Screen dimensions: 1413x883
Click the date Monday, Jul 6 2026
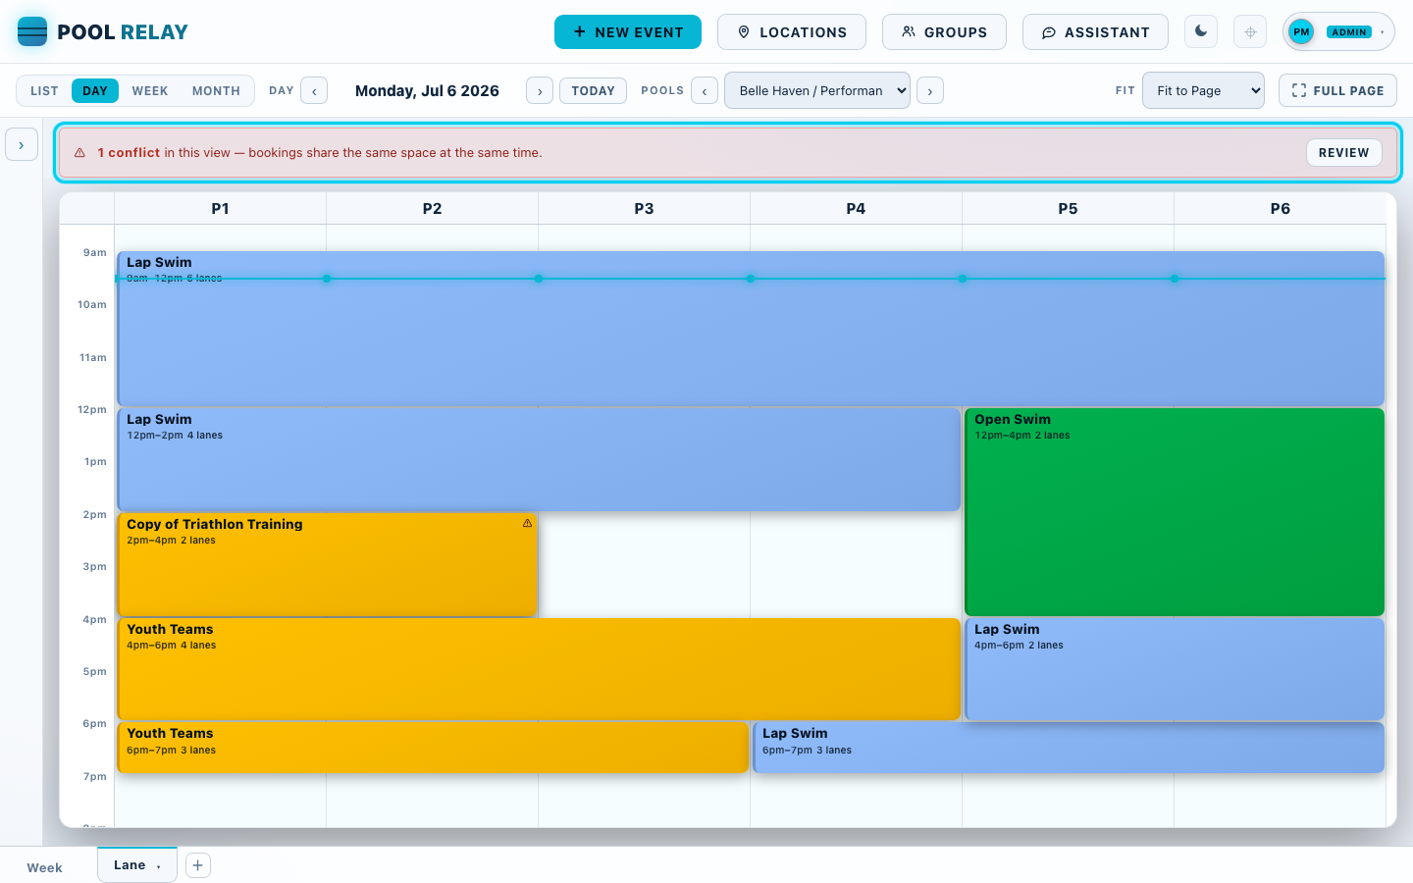427,90
